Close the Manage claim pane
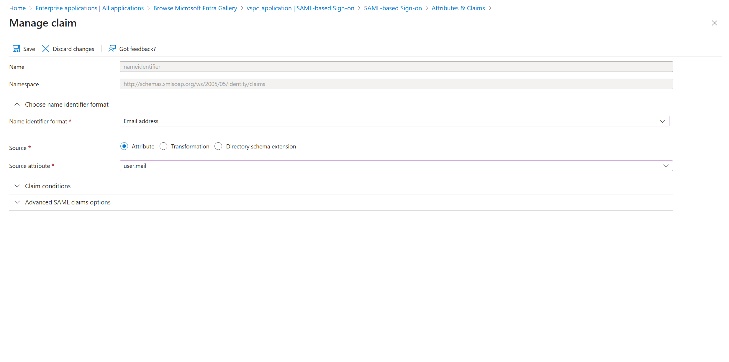729x362 pixels. pyautogui.click(x=714, y=23)
